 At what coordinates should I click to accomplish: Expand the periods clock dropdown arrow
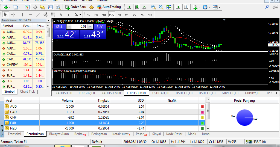(209, 7)
